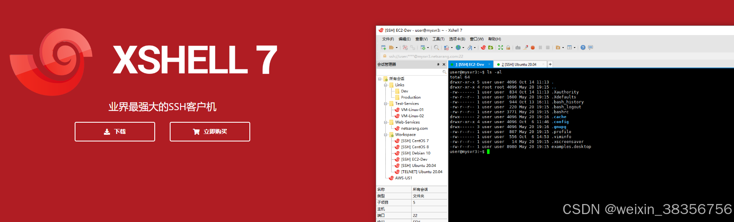Add a new tab with plus button
This screenshot has width=734, height=222.
pyautogui.click(x=550, y=64)
